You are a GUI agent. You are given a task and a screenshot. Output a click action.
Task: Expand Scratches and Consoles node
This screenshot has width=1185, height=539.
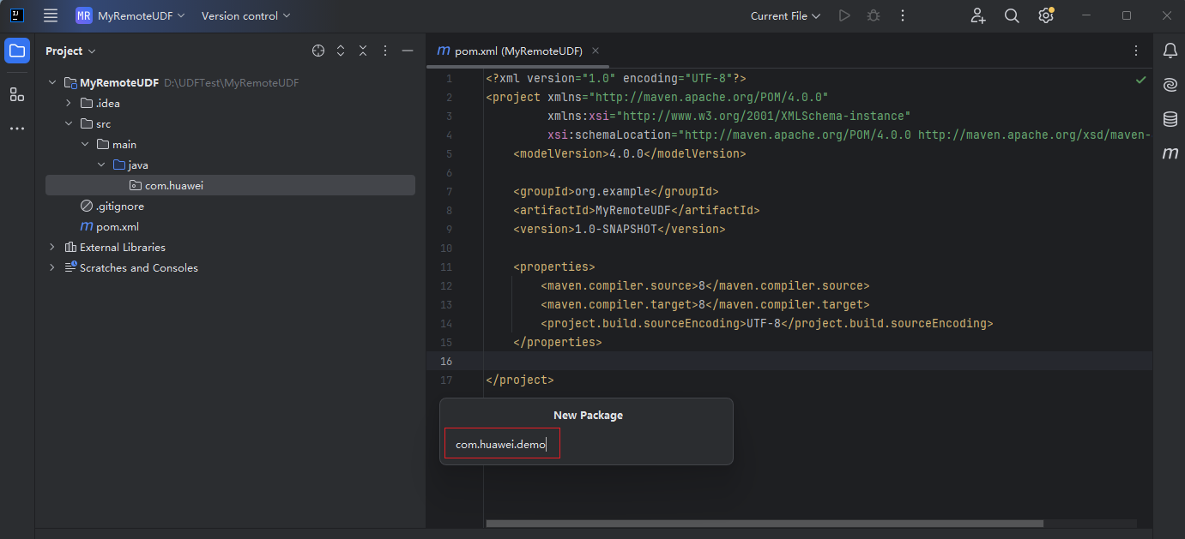[52, 268]
